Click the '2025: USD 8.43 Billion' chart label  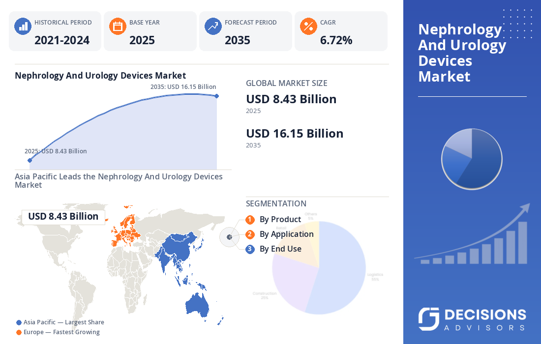point(56,151)
